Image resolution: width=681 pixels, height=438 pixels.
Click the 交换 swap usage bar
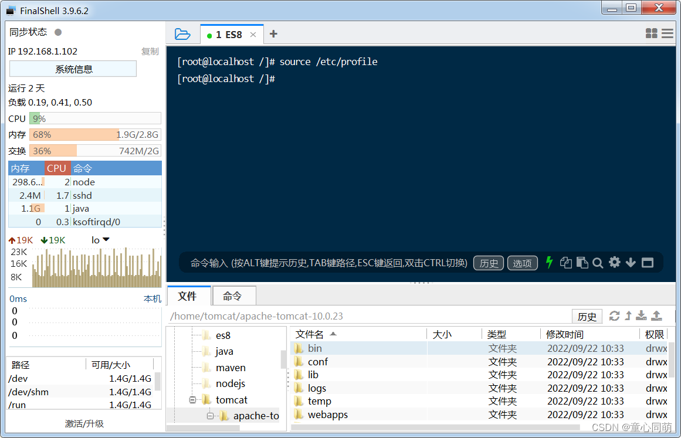click(95, 151)
